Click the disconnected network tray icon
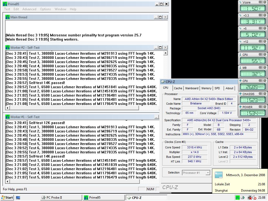The width and height of the screenshot is (268, 201). coord(249,198)
